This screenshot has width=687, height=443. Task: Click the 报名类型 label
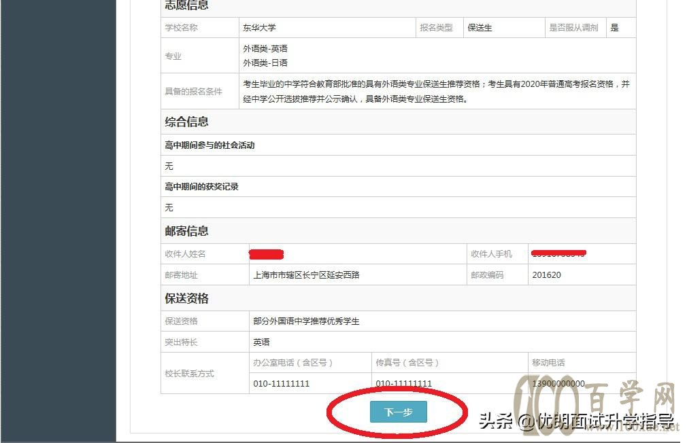[x=437, y=28]
